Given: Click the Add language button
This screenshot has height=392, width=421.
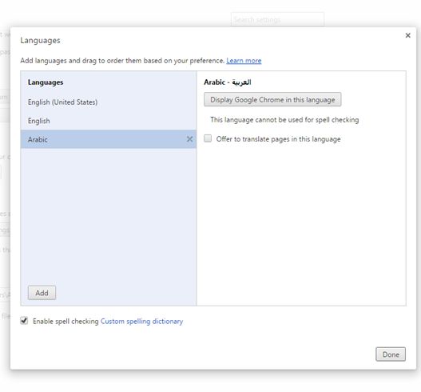Looking at the screenshot, I should pyautogui.click(x=42, y=293).
